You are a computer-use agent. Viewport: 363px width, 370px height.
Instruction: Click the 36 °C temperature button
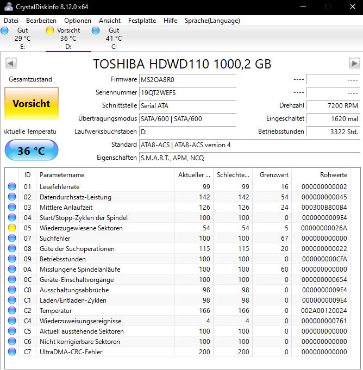(32, 150)
